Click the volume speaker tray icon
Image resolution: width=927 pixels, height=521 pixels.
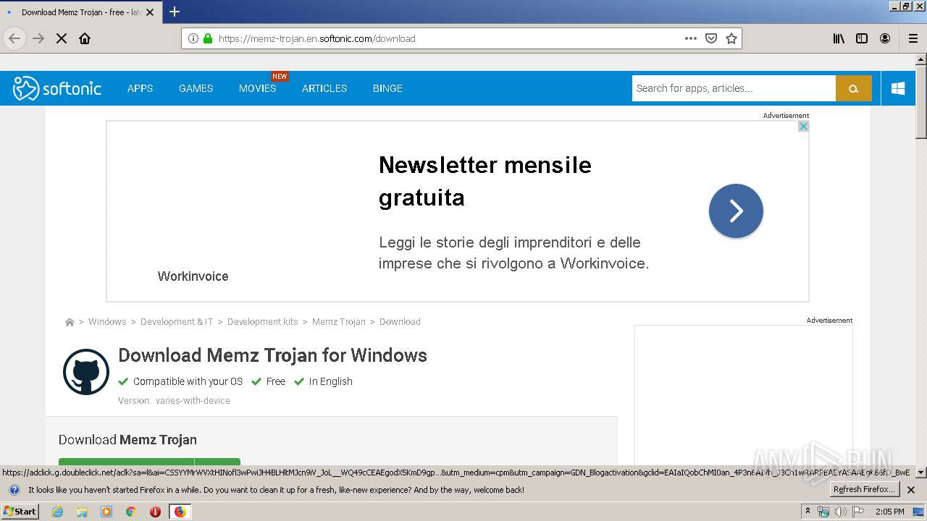point(840,512)
